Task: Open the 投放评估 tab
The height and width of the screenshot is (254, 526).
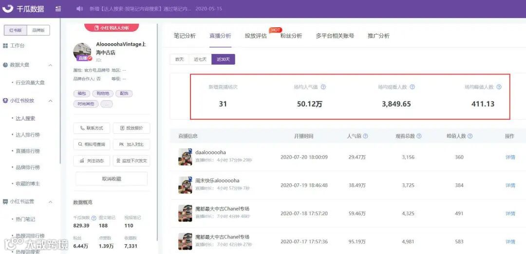Action: (x=256, y=36)
